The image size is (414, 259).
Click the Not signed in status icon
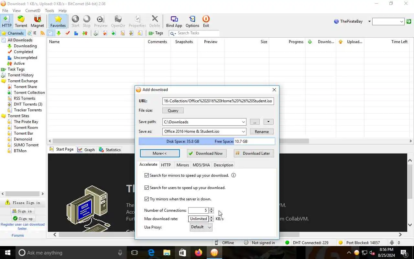[246, 242]
